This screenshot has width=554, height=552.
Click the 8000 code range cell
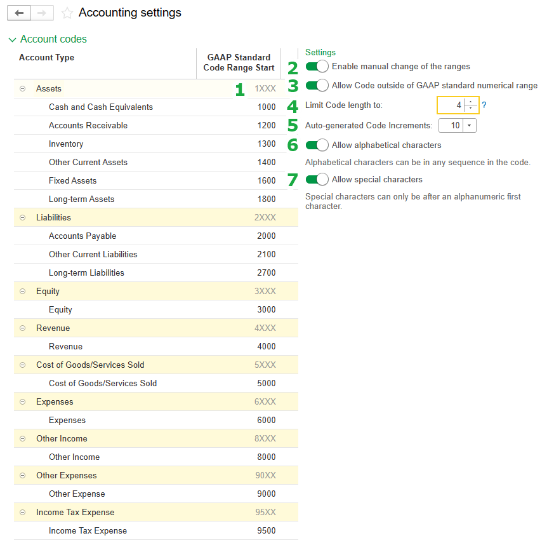point(267,457)
